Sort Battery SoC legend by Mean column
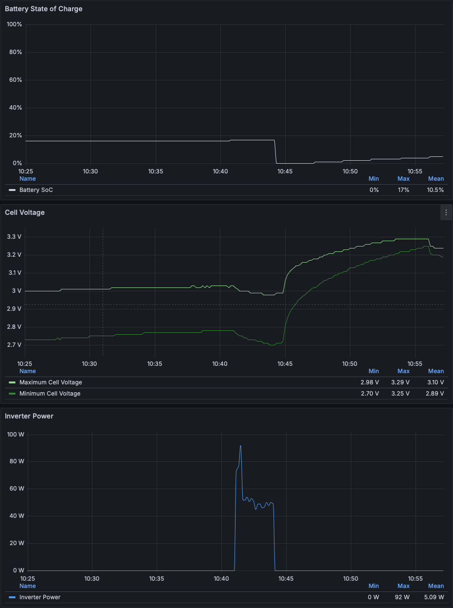Image resolution: width=453 pixels, height=608 pixels. coord(435,179)
